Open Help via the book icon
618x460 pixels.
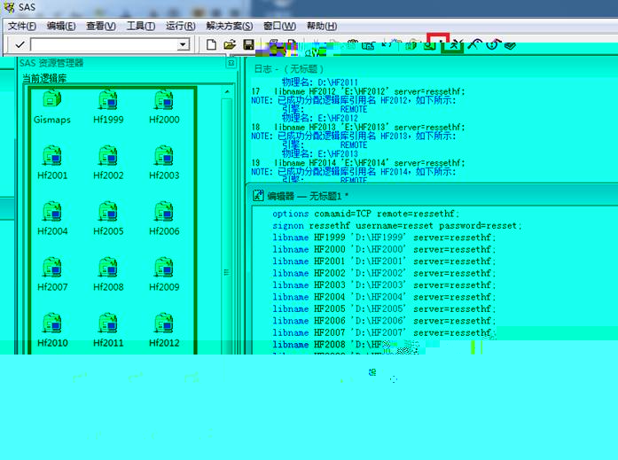click(x=510, y=46)
